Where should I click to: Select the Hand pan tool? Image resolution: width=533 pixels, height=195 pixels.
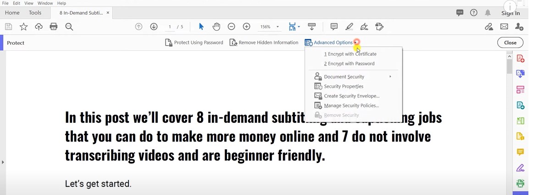[x=216, y=27]
